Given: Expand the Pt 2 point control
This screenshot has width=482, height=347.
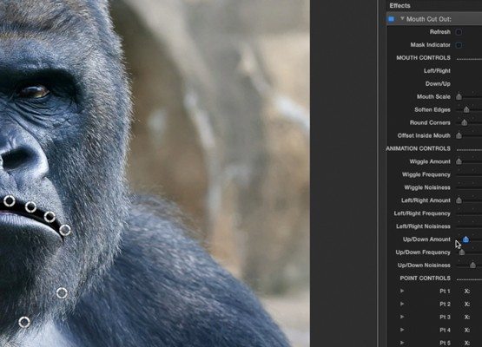Looking at the screenshot, I should (x=402, y=304).
